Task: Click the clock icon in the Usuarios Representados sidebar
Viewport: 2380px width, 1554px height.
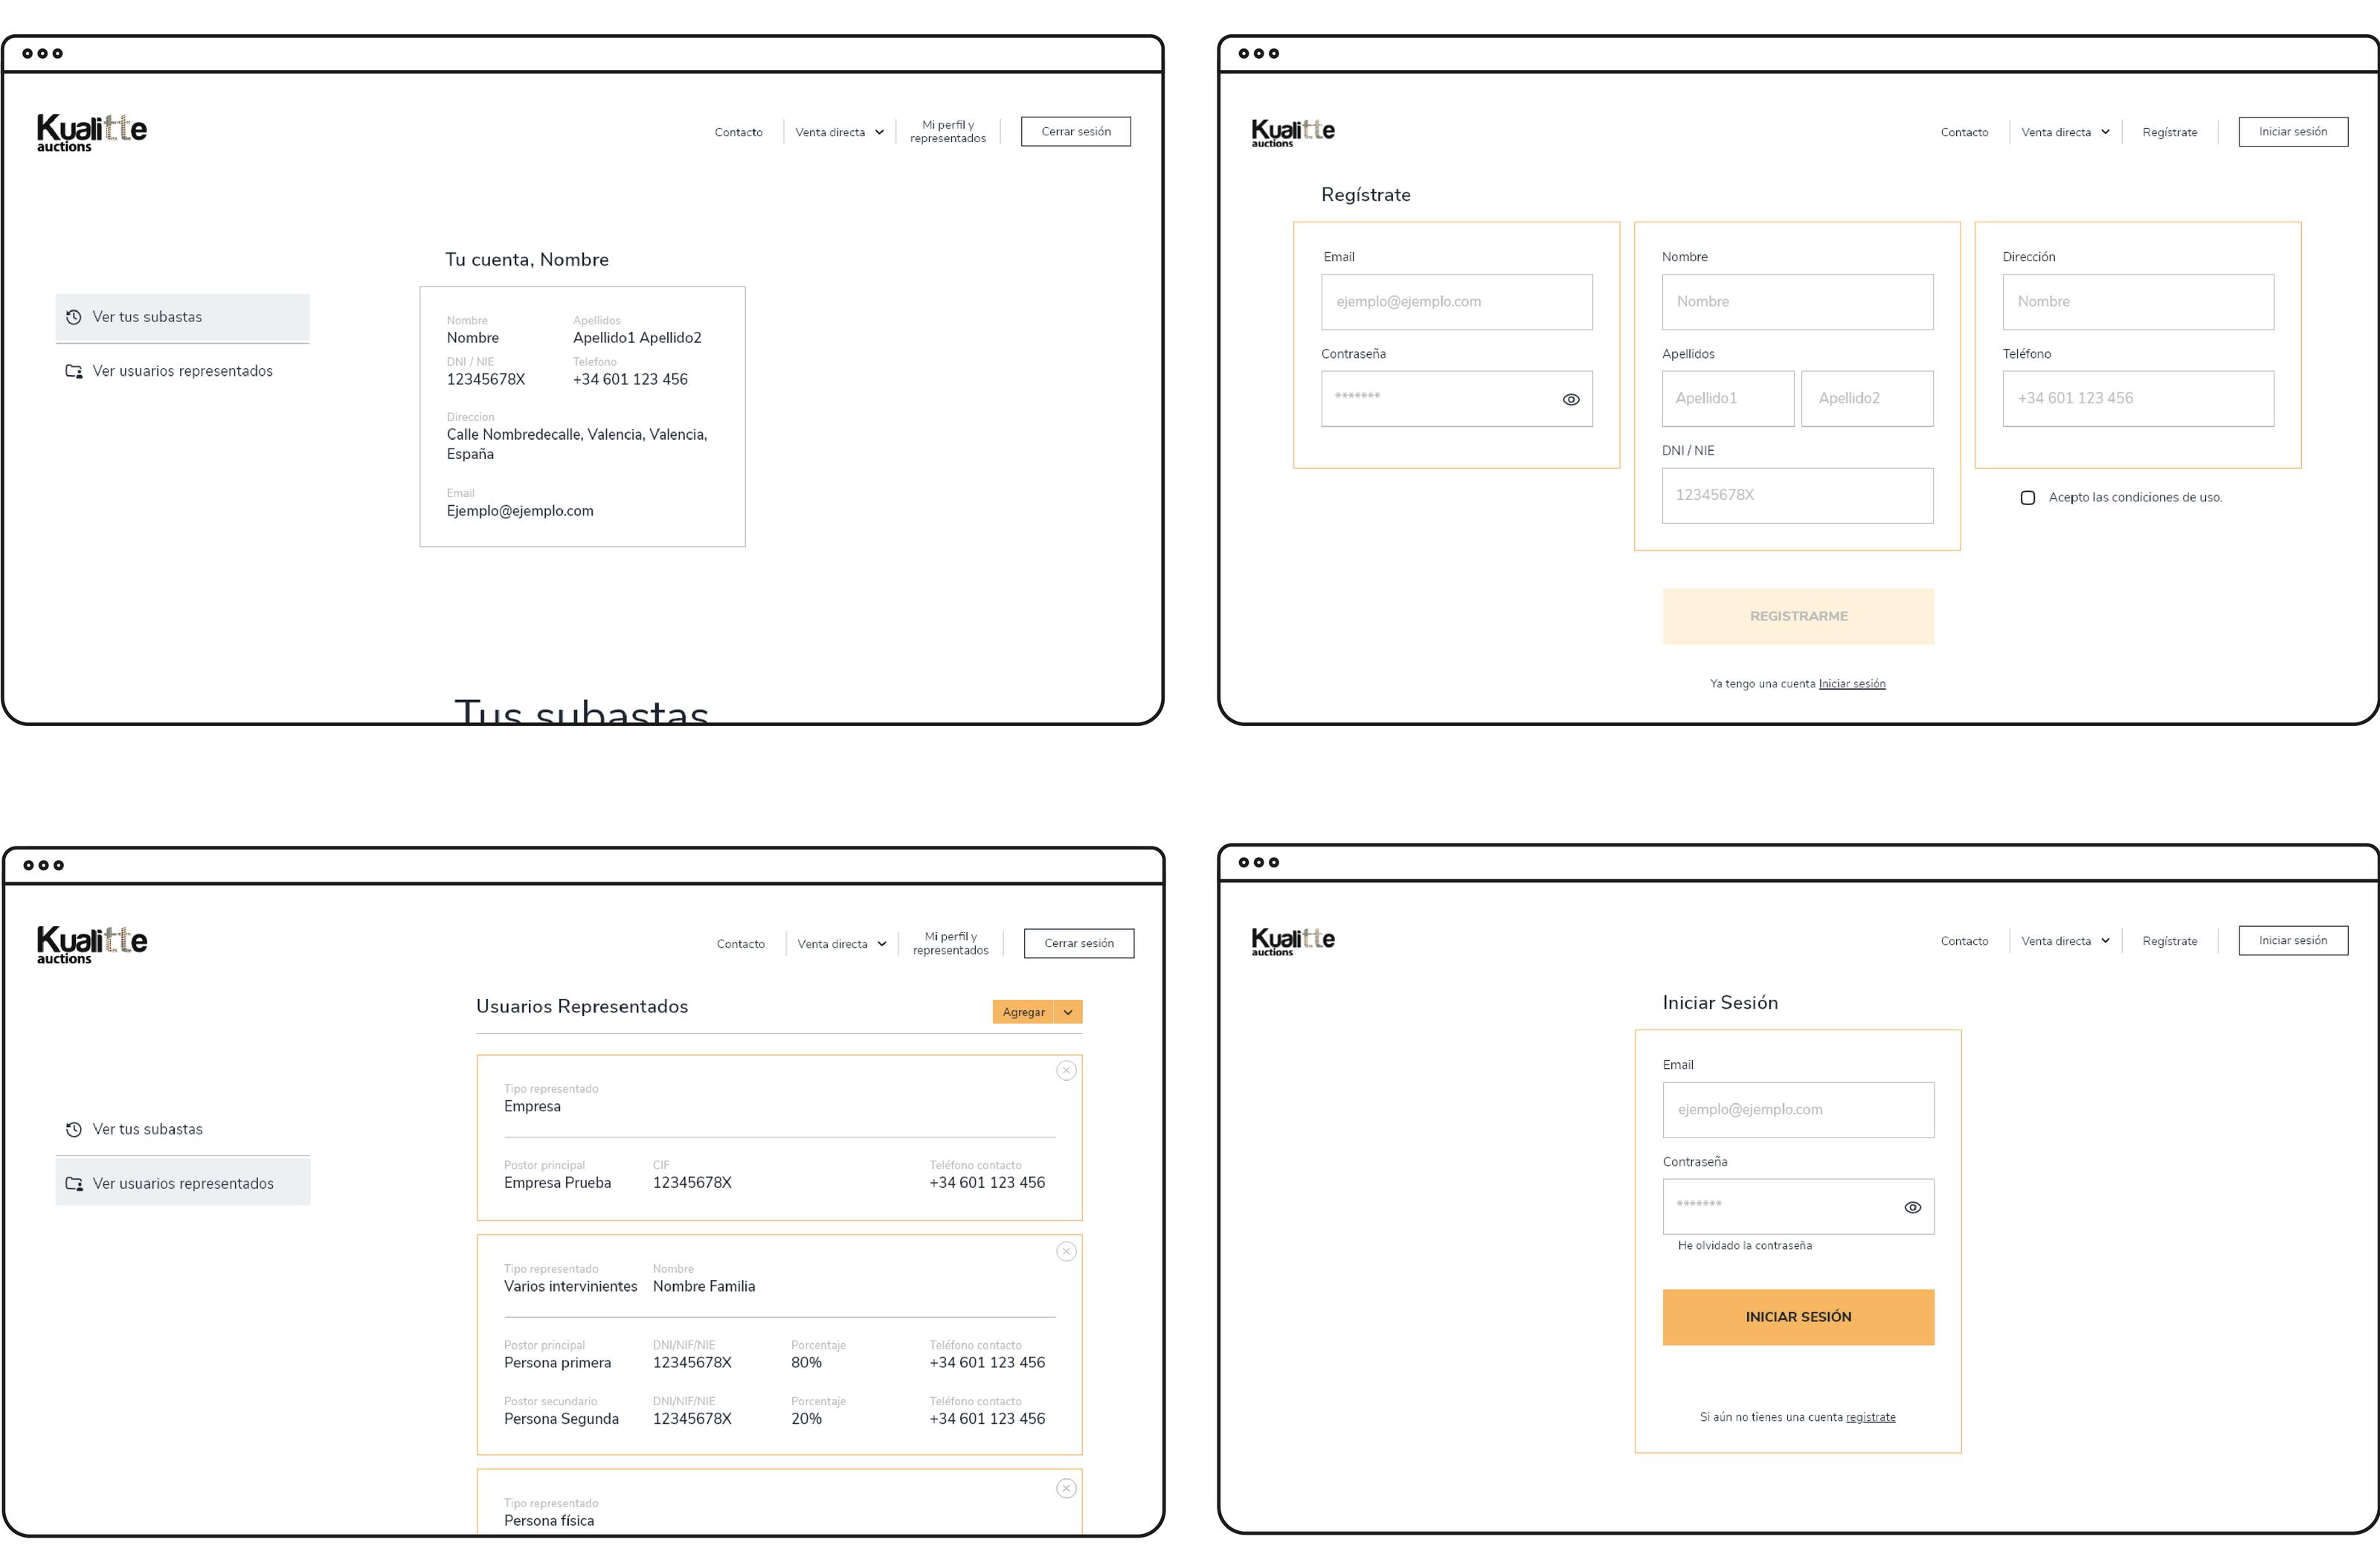Action: pos(74,1129)
